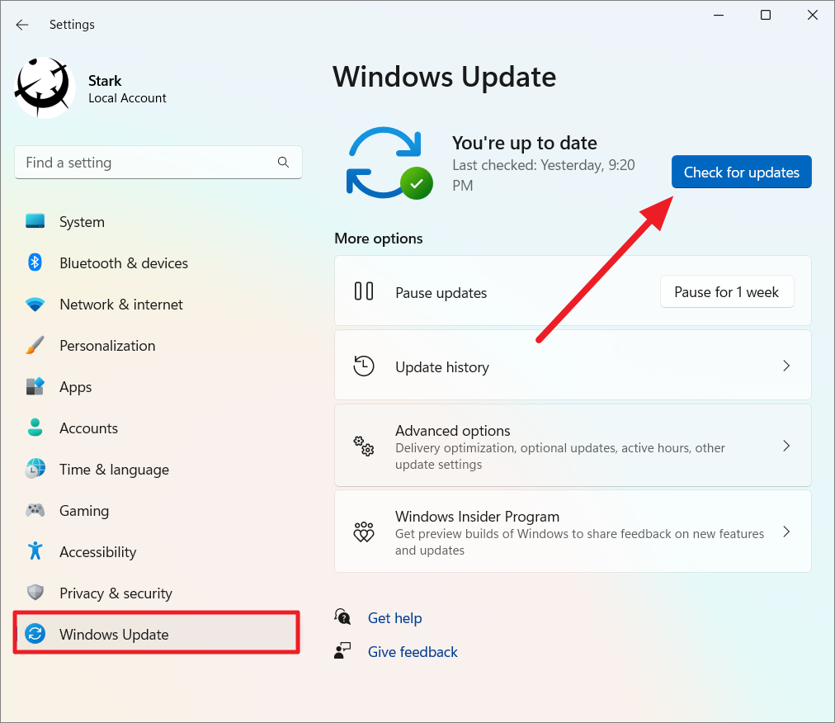Click the Give feedback icon
Viewport: 835px width, 723px height.
tap(342, 650)
